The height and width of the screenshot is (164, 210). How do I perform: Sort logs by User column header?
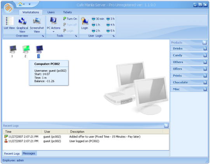(x=54, y=132)
